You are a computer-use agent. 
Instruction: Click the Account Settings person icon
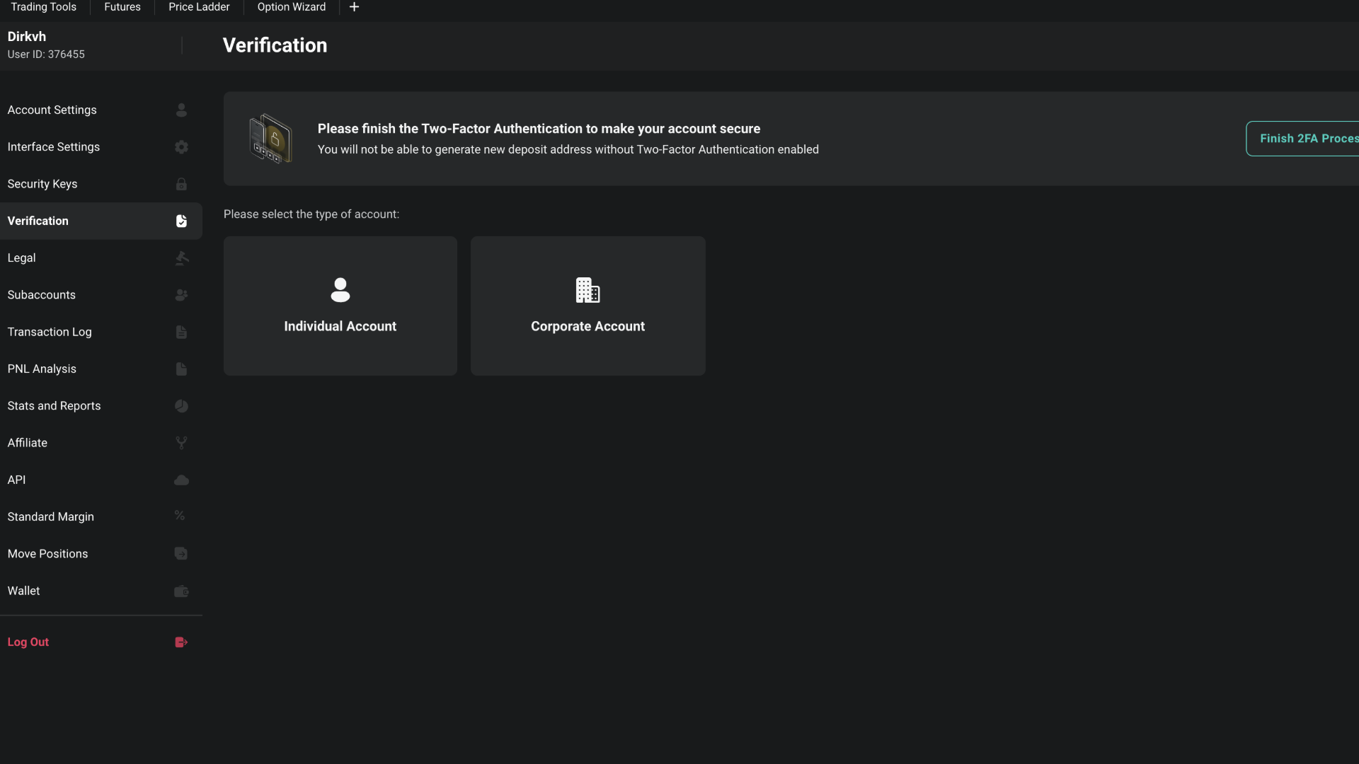coord(181,110)
